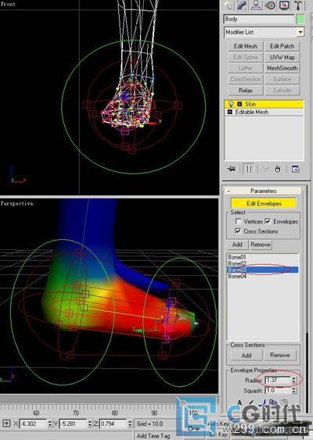The image size is (313, 440).
Task: Toggle the Skin modifier lightbulb
Action: click(x=231, y=104)
